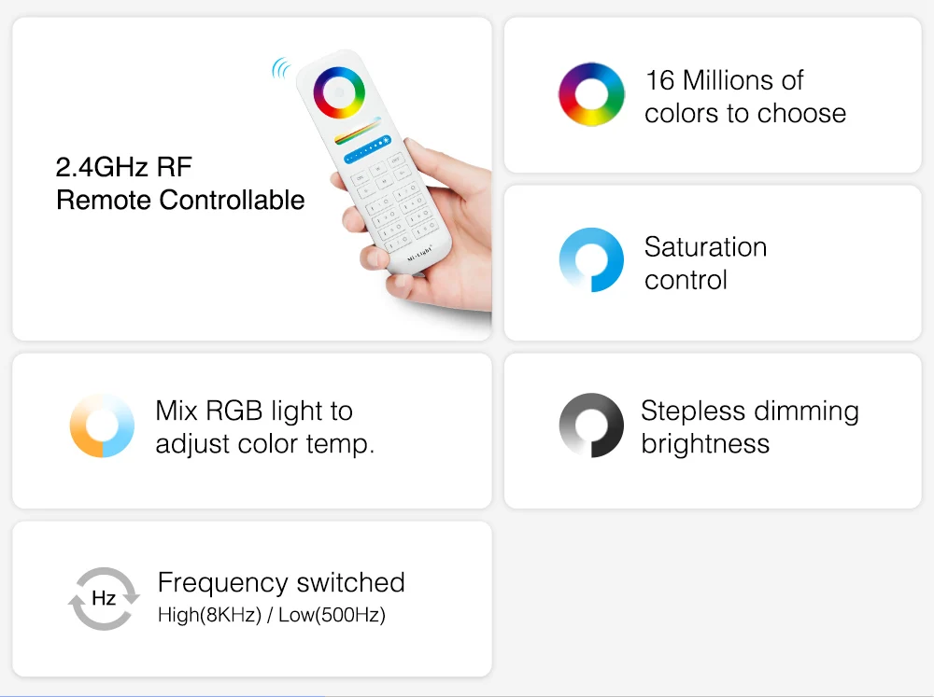
Task: Click the Mi-Light logo on the remote
Action: tap(419, 254)
